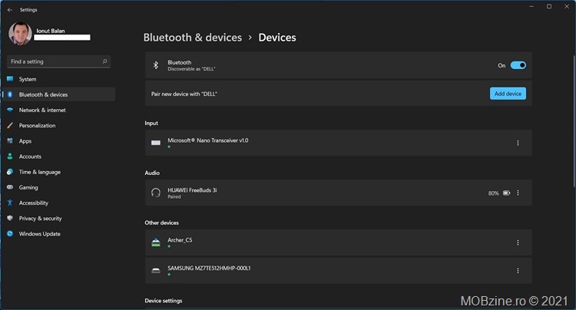This screenshot has width=576, height=310.
Task: Click the Find a setting search box
Action: pos(59,61)
